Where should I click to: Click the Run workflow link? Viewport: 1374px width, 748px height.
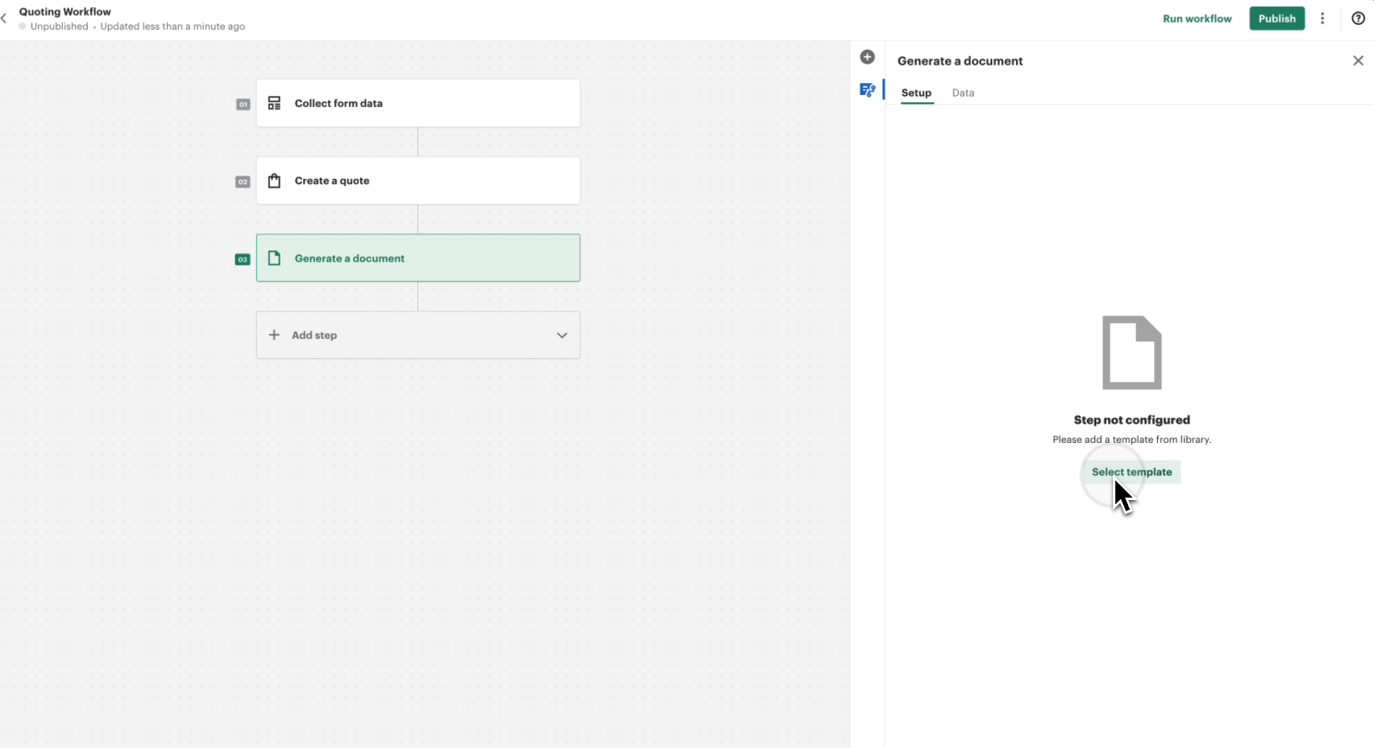[1197, 18]
